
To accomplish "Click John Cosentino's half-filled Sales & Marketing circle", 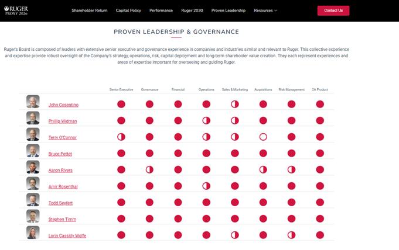I will pyautogui.click(x=234, y=104).
